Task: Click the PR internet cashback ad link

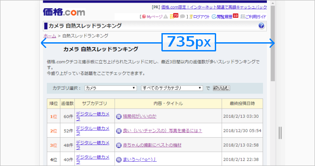Action: pyautogui.click(x=214, y=7)
